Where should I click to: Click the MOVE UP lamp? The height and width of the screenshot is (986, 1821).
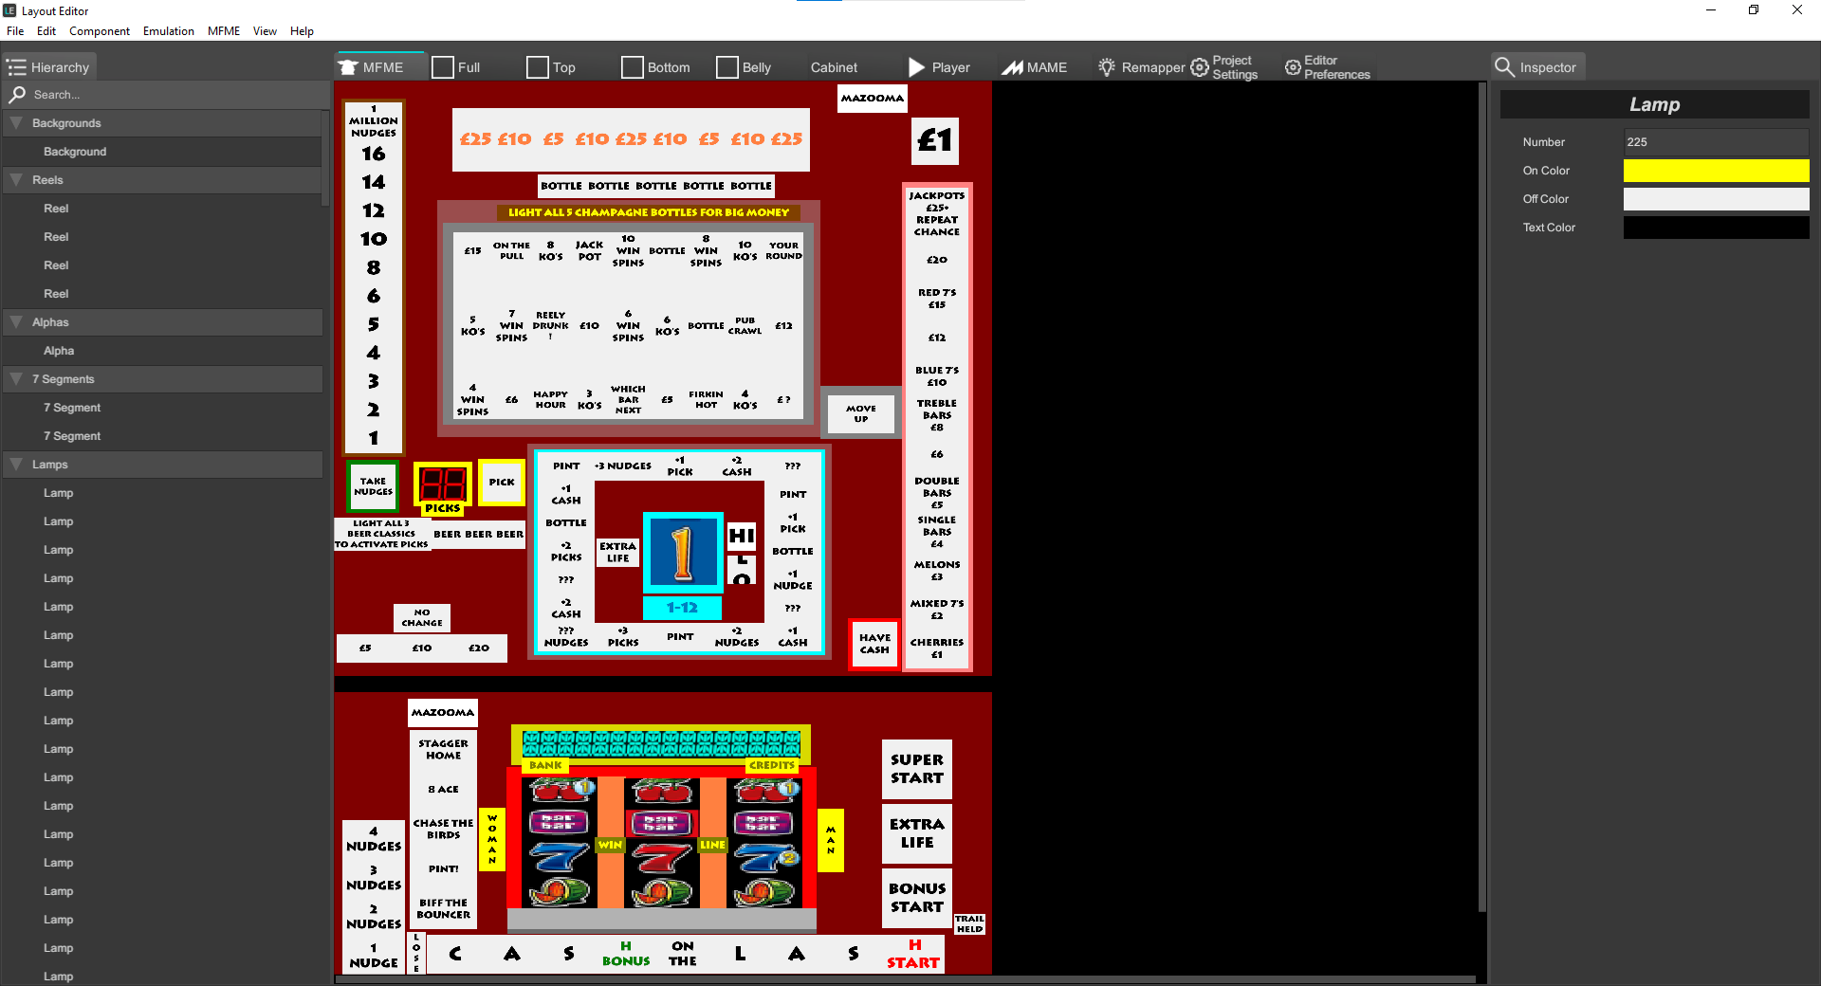861,413
